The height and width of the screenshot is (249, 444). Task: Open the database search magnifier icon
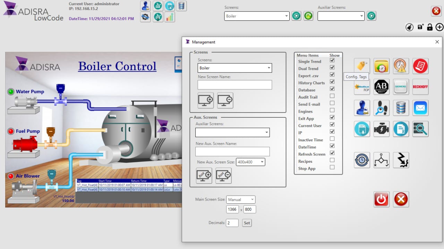coord(420,129)
